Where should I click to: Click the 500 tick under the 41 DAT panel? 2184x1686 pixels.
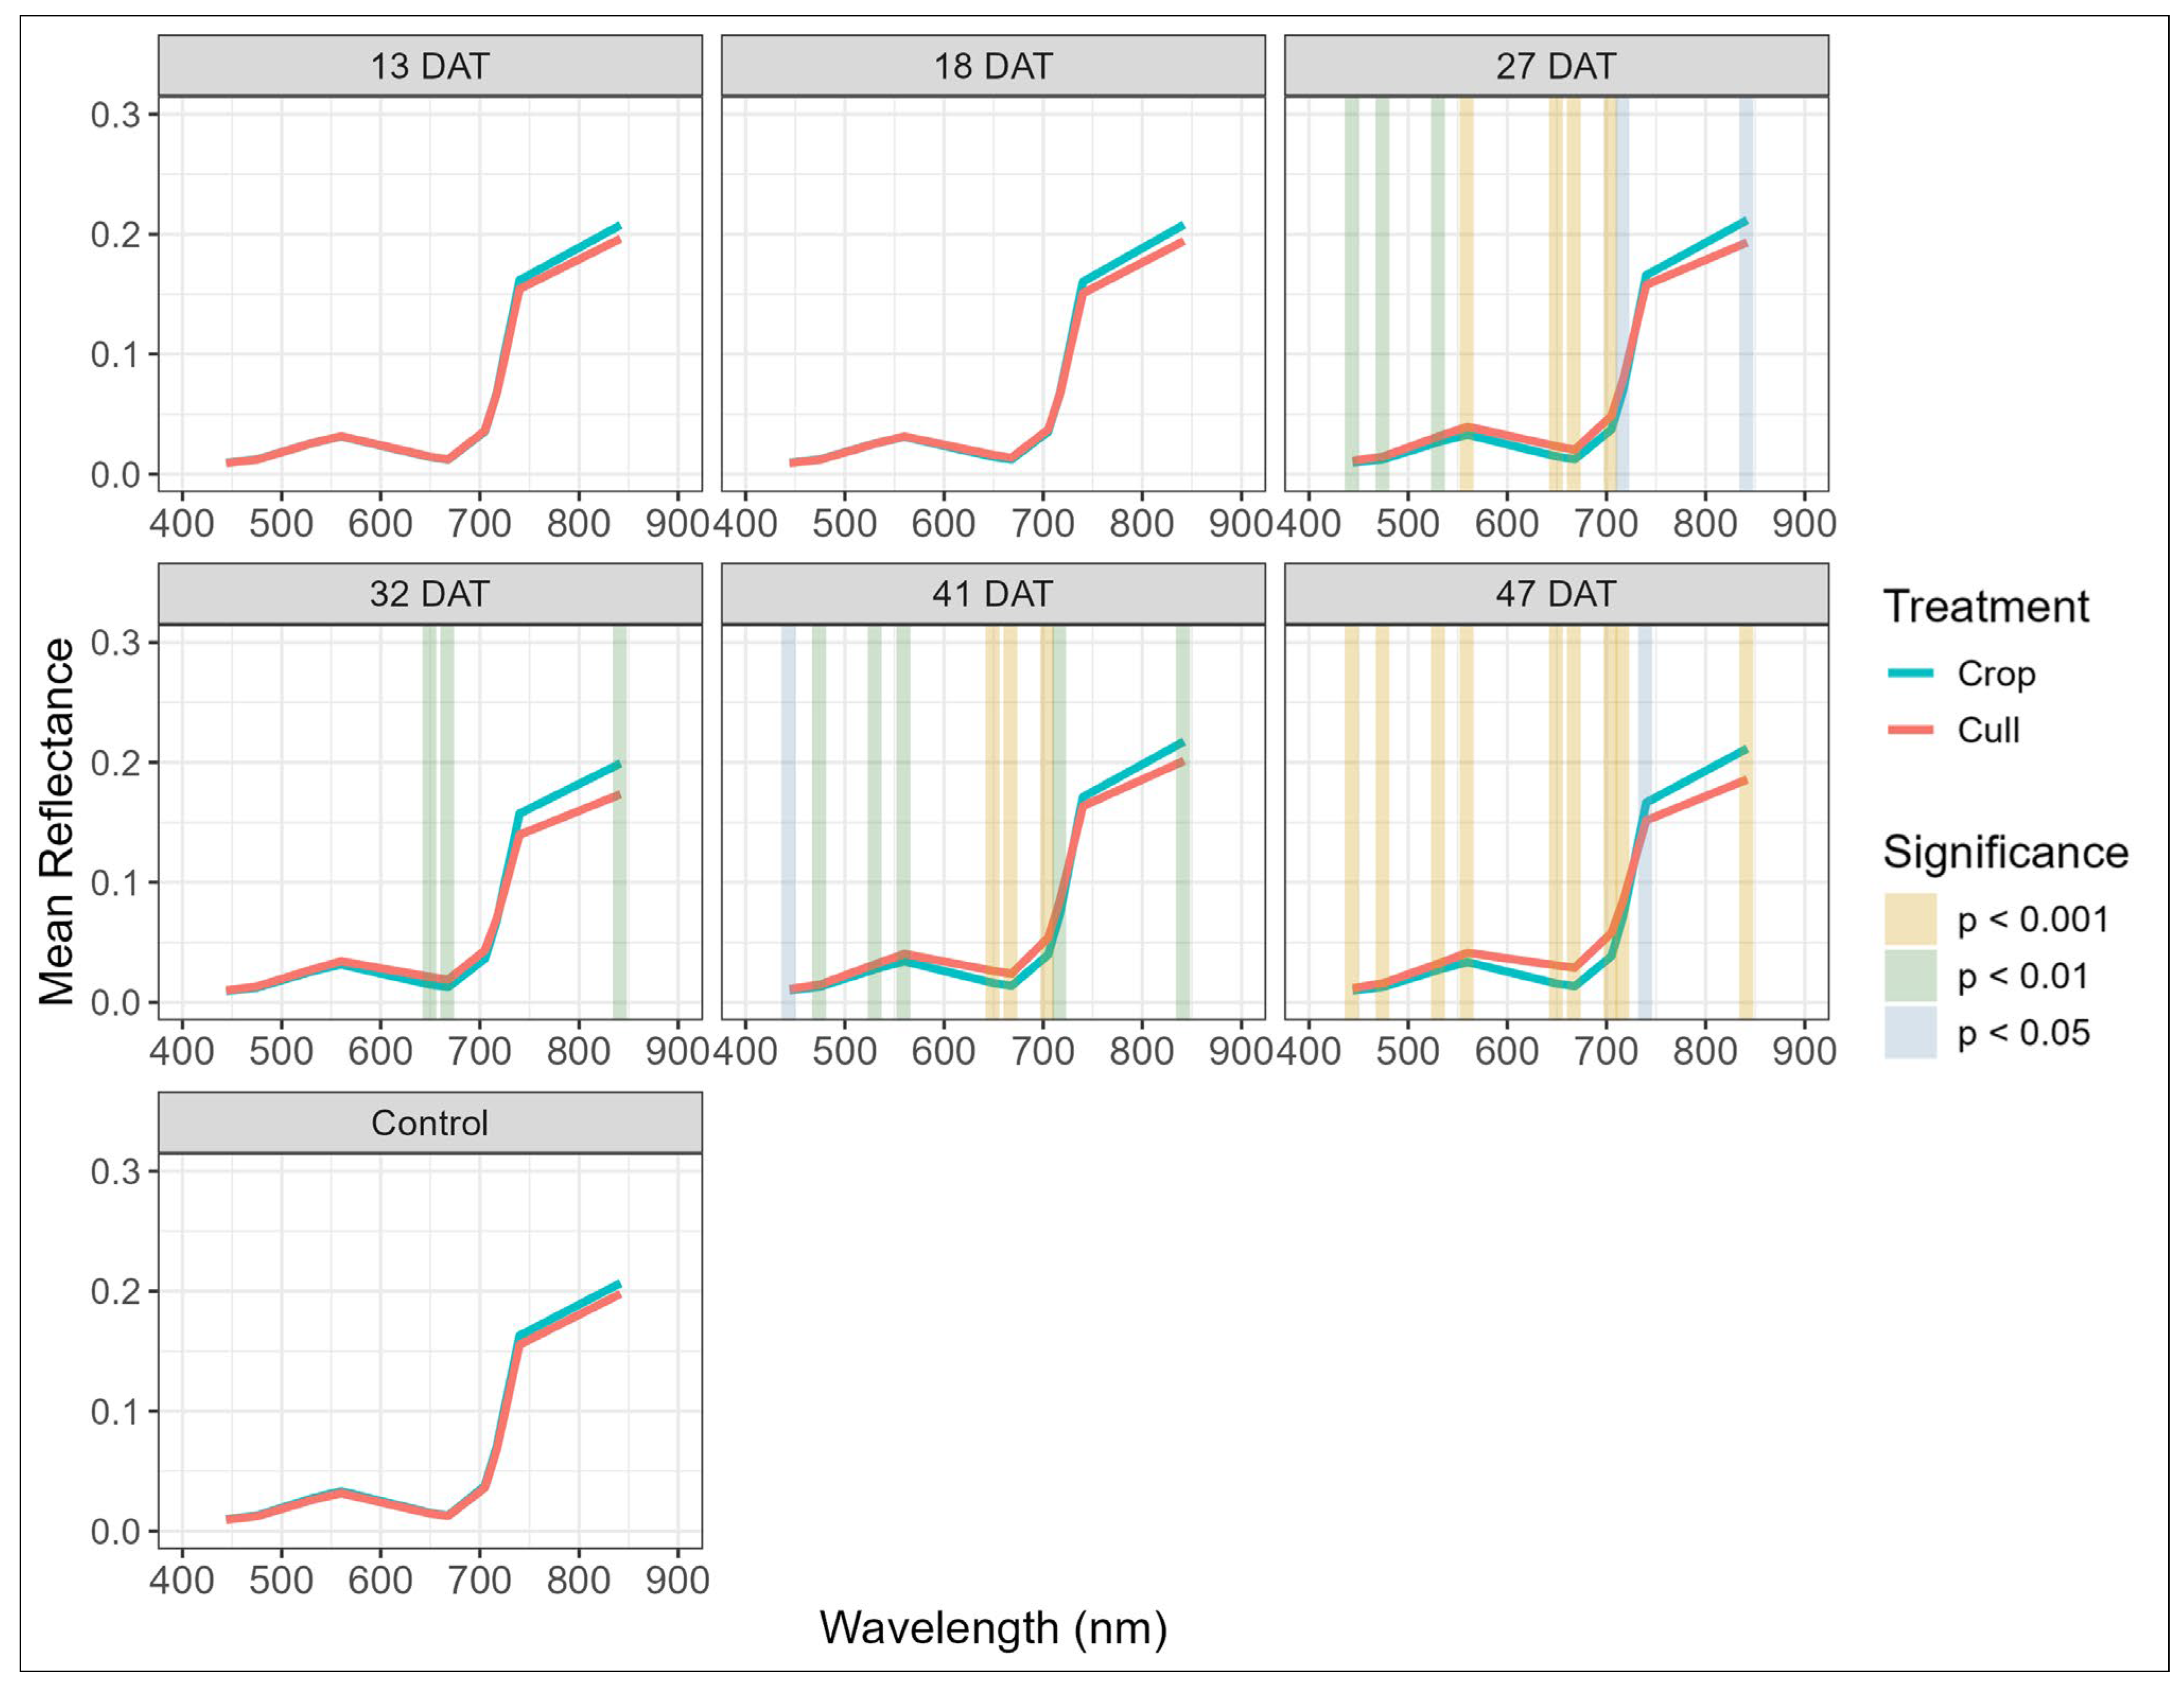pos(844,1050)
